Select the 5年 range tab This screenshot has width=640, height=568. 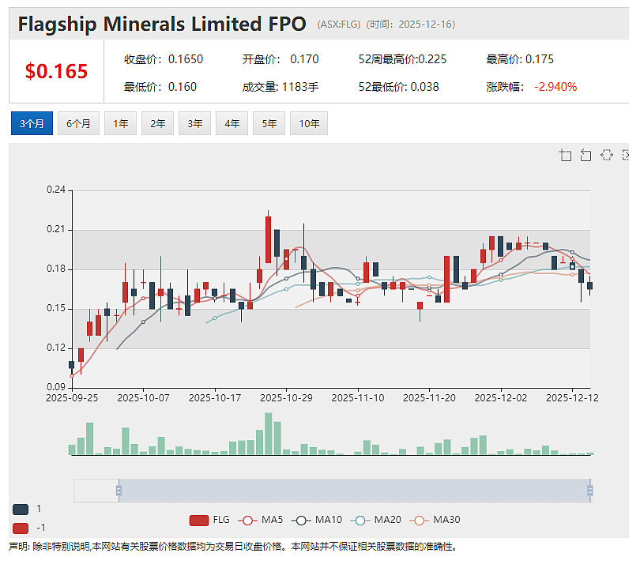coord(269,123)
